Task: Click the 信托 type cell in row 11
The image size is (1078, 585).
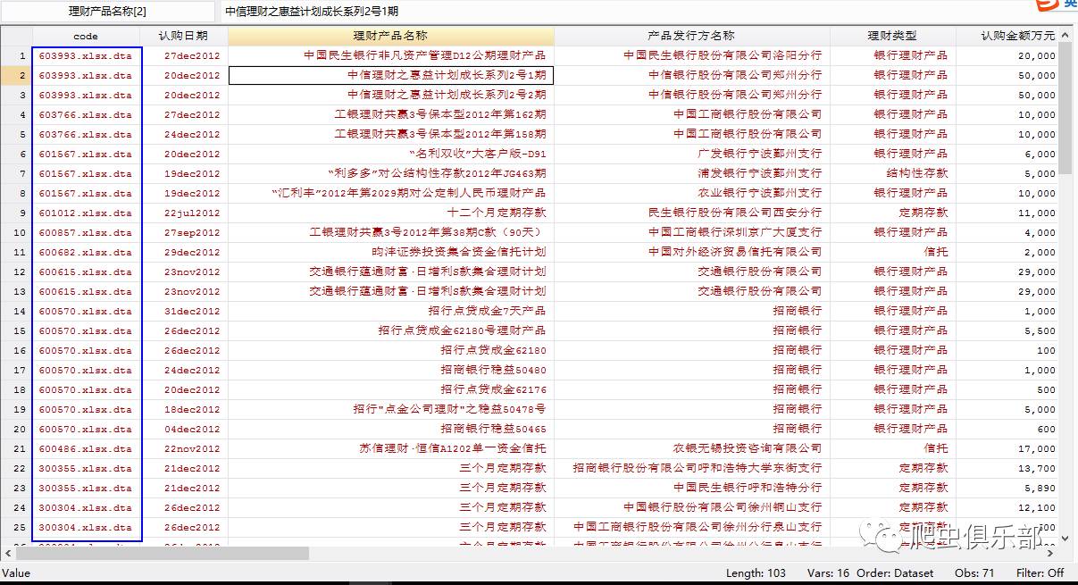Action: coord(893,252)
